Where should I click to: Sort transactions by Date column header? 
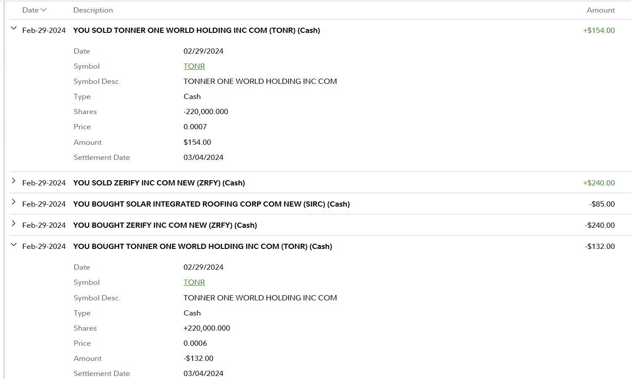tap(34, 10)
